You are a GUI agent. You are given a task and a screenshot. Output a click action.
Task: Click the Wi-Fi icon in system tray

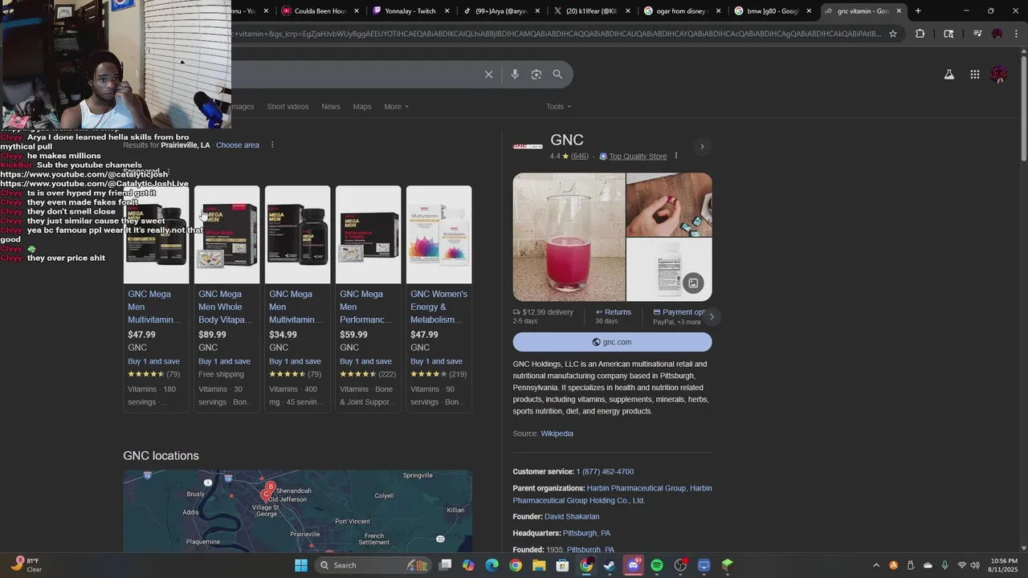pos(962,565)
